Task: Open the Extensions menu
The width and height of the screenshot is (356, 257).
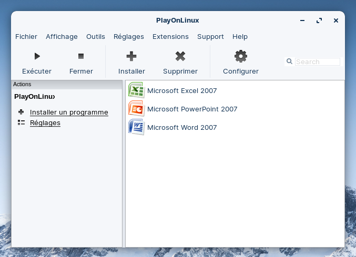Action: tap(170, 36)
